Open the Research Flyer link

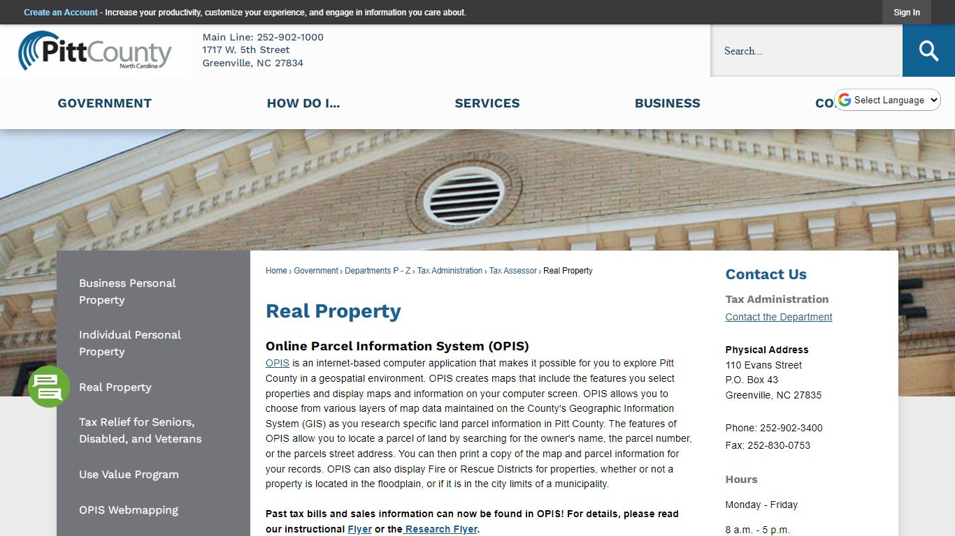pos(441,529)
